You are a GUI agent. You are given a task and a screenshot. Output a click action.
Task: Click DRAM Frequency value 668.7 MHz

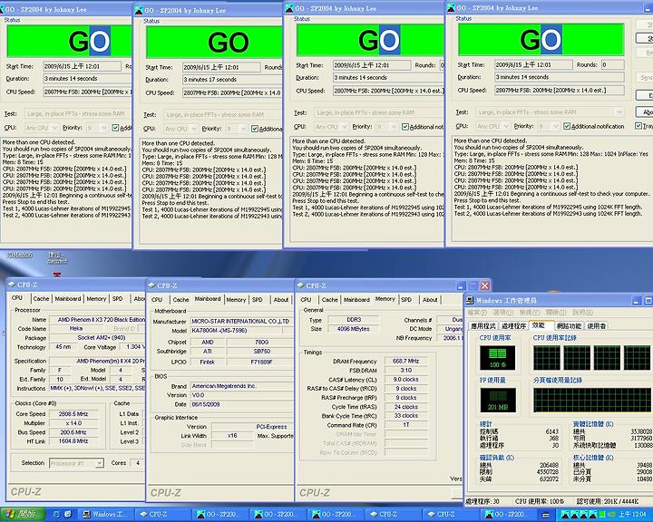click(405, 361)
